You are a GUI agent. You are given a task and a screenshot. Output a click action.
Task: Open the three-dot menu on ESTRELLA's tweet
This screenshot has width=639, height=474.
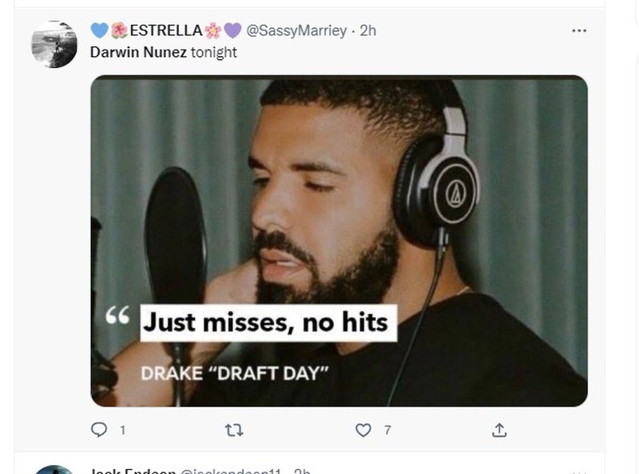pos(579,30)
